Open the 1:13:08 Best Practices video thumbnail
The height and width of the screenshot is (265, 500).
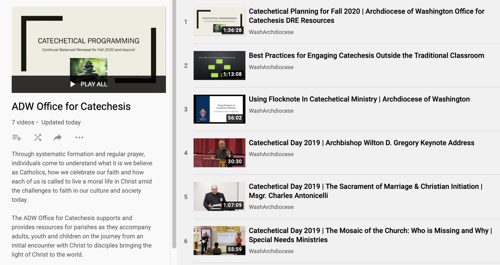tap(220, 65)
